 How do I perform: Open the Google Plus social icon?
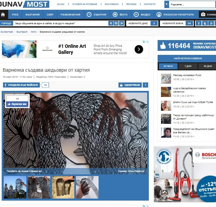click(211, 23)
